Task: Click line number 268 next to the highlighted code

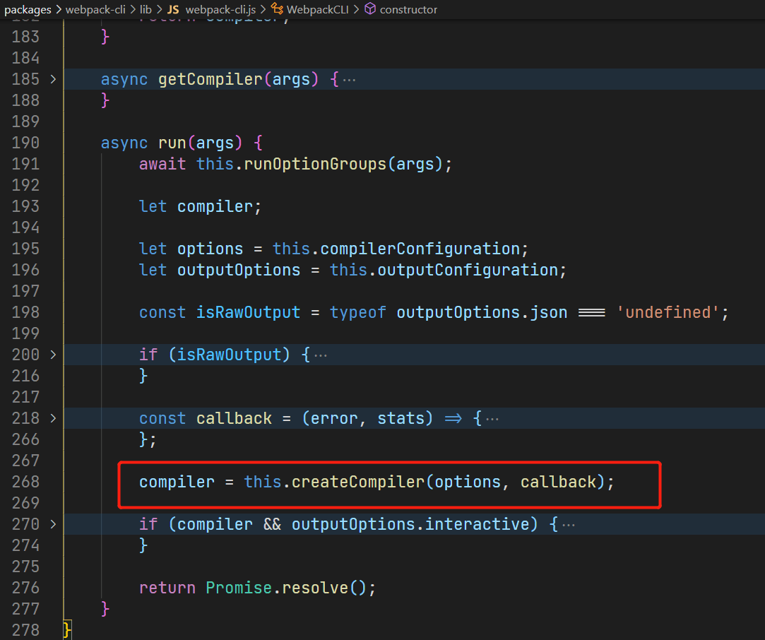Action: click(26, 482)
